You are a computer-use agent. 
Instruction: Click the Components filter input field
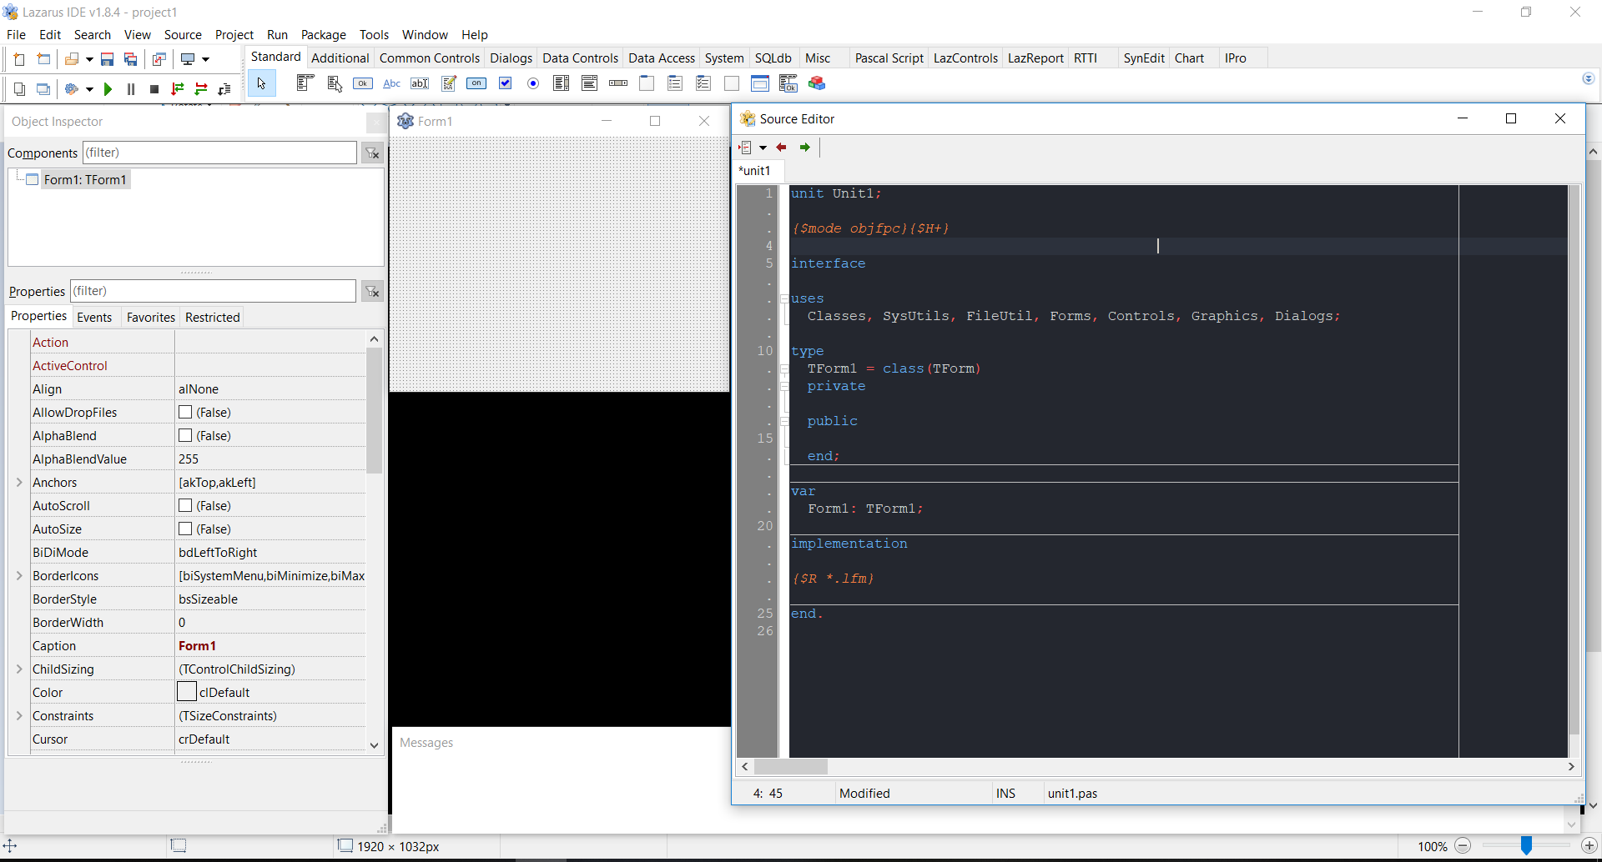click(219, 153)
